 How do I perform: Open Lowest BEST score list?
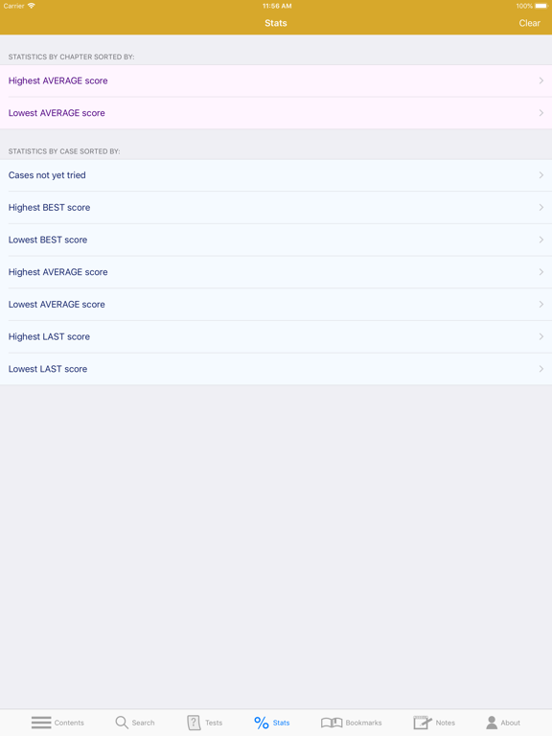click(x=276, y=240)
